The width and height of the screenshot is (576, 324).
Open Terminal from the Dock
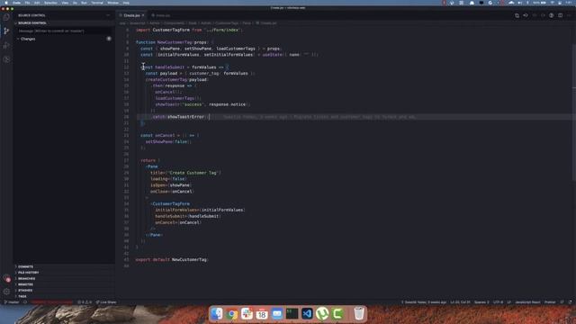[x=292, y=314]
